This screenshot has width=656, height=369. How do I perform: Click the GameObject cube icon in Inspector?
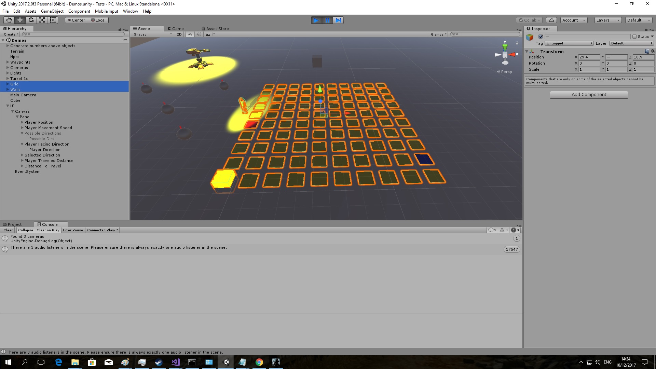tap(530, 37)
